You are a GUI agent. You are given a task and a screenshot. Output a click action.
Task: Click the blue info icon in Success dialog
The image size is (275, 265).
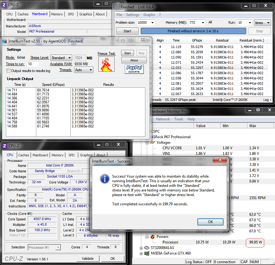tap(105, 179)
